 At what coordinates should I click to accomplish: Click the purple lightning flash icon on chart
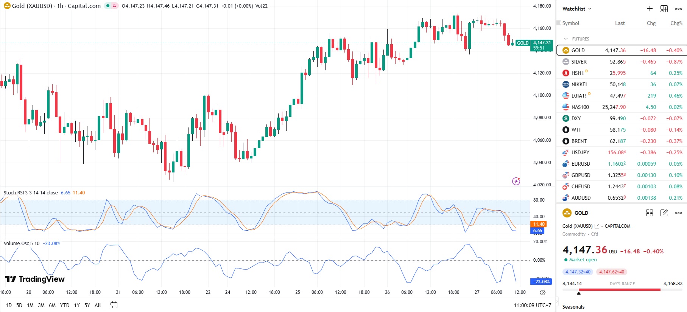516,181
